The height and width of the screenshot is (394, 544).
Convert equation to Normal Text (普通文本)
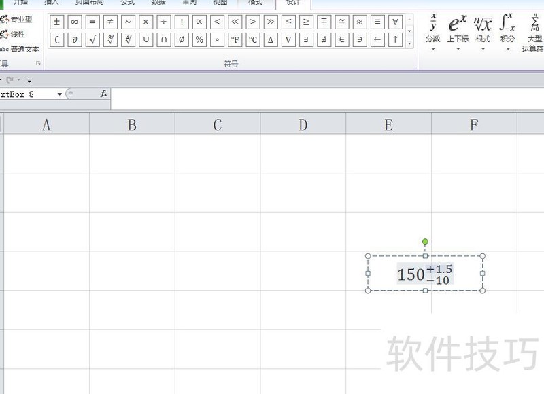pos(22,48)
